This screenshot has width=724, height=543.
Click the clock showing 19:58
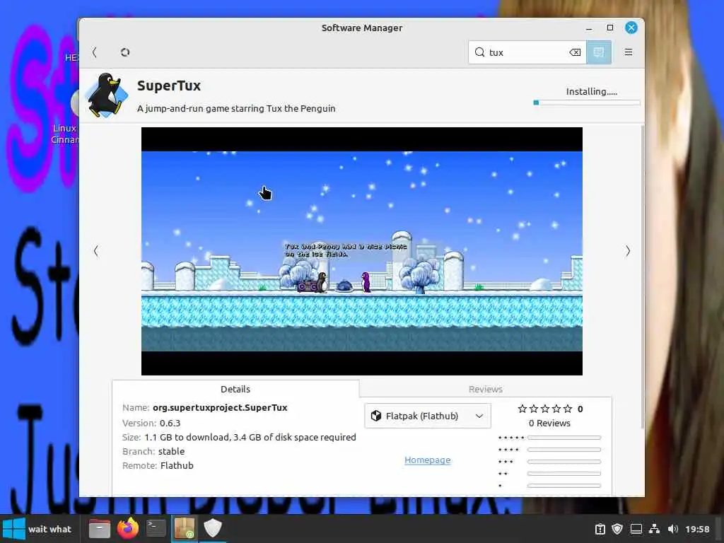tap(697, 529)
